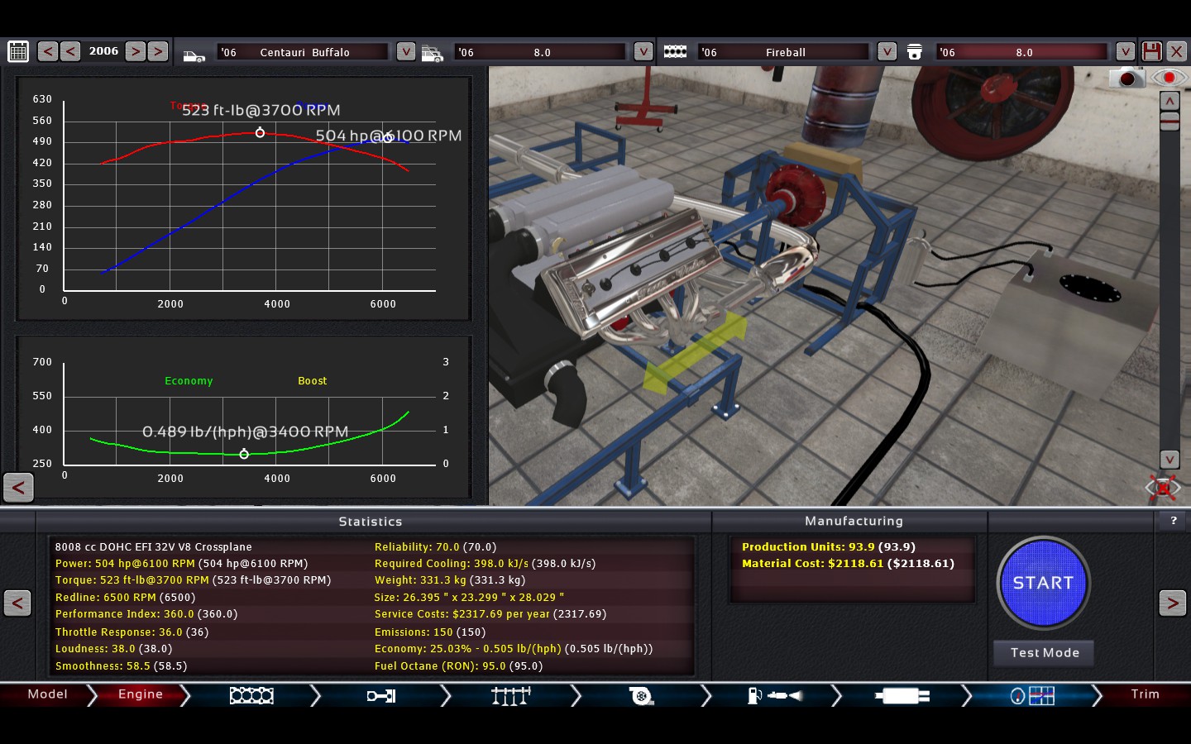
Task: Click the Fuel Octane (RON): 95.0 statistic
Action: tap(458, 666)
